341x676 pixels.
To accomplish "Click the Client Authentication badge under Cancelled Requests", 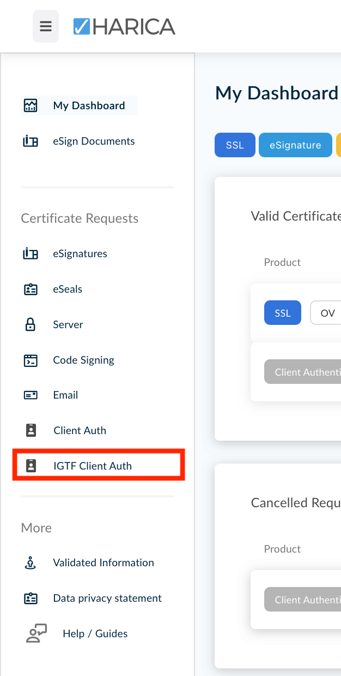I will tap(303, 600).
